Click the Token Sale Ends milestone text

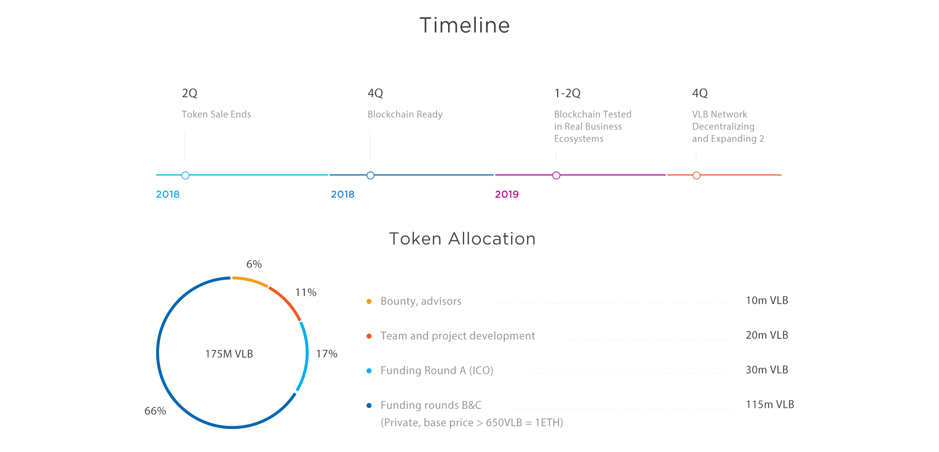tap(216, 114)
